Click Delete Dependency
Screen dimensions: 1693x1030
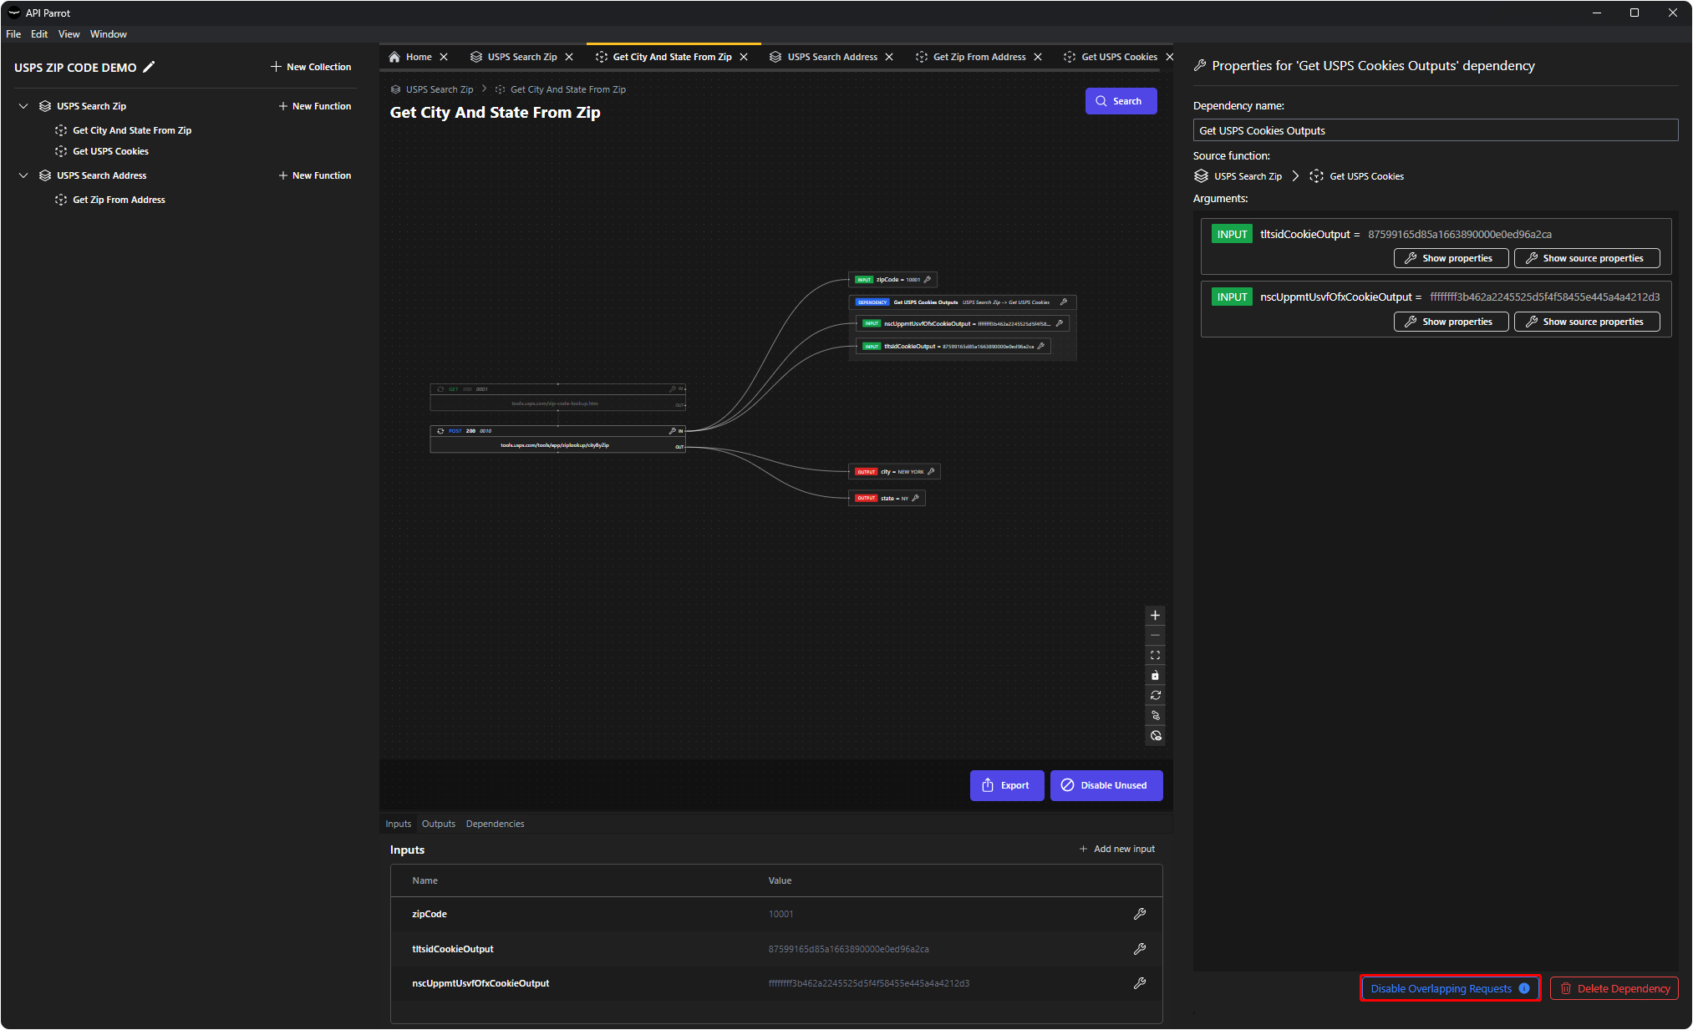pyautogui.click(x=1614, y=988)
